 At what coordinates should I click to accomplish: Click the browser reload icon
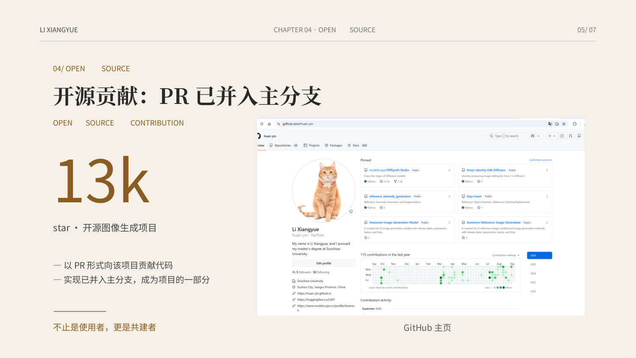[x=262, y=124]
